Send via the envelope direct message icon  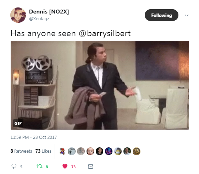coord(90,167)
